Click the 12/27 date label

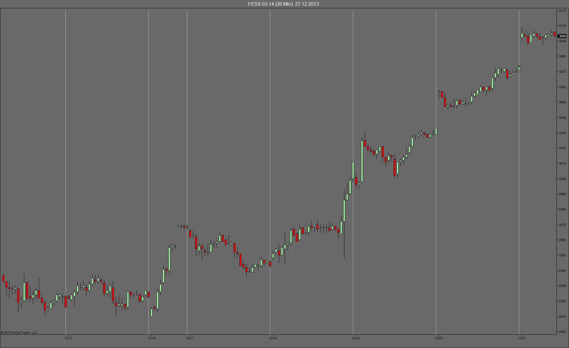(522, 338)
